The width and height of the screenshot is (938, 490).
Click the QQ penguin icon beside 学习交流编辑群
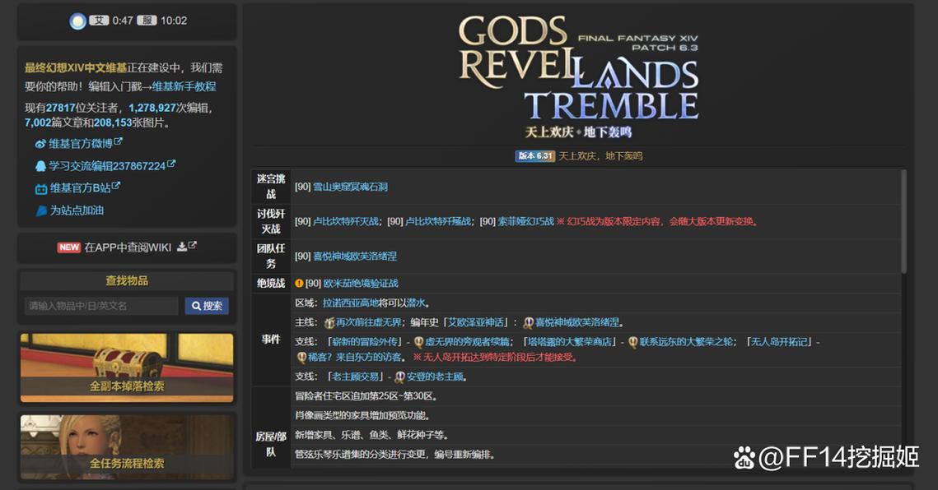tap(40, 166)
